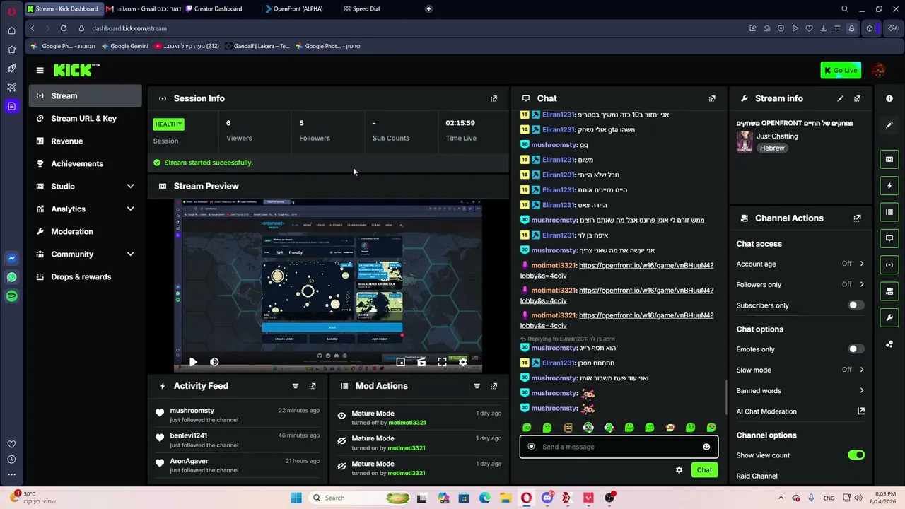Open the Revenue page
Viewport: 905px width, 509px height.
86,141
